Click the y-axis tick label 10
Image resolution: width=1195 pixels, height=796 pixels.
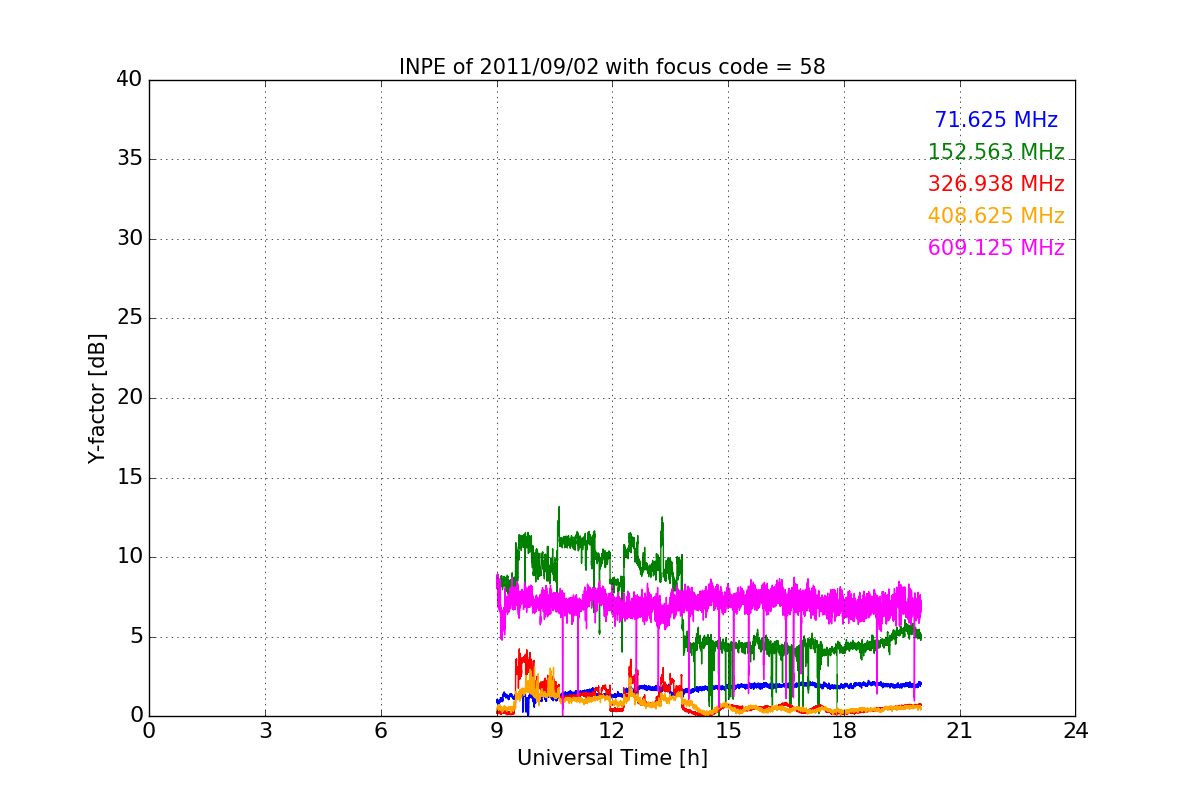tap(129, 557)
